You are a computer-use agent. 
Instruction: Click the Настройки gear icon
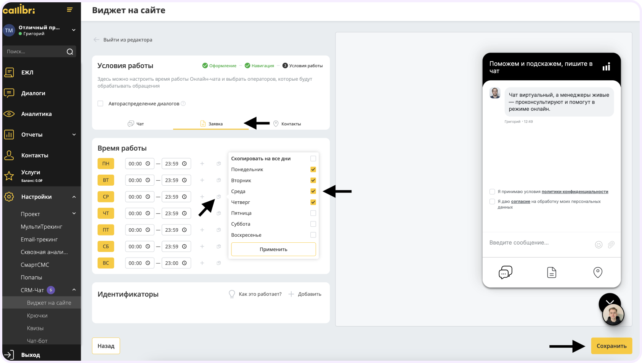point(9,197)
